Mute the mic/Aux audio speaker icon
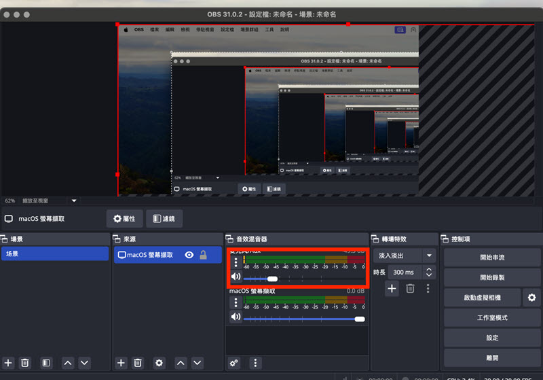543x380 pixels. pos(236,277)
